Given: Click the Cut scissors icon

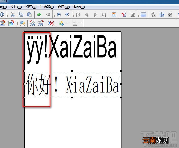Looking at the screenshot, I should (13, 14).
